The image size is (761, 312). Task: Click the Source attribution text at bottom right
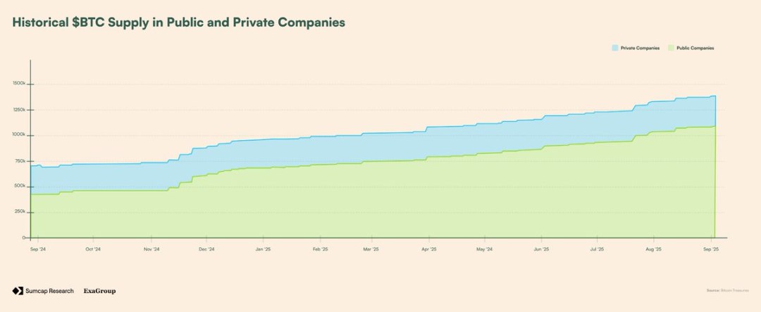click(x=727, y=291)
